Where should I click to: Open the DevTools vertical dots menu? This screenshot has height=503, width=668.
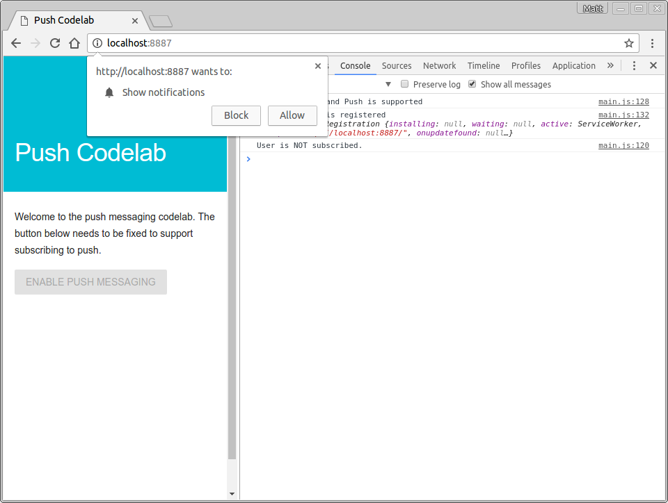(x=634, y=65)
